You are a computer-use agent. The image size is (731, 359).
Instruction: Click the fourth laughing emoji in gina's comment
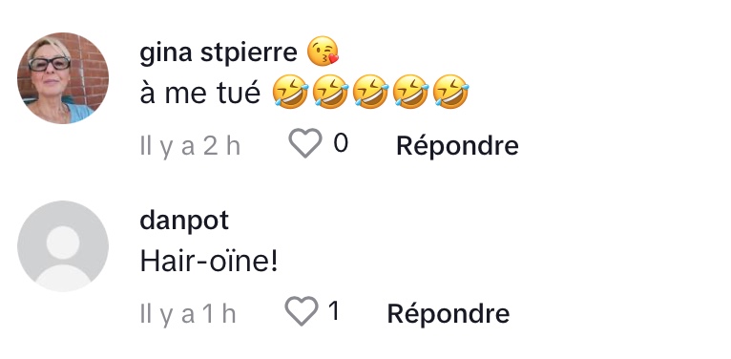point(410,92)
